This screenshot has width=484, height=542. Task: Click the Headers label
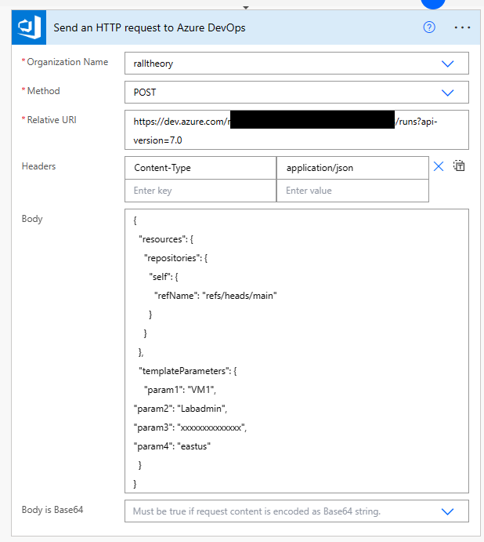(38, 166)
